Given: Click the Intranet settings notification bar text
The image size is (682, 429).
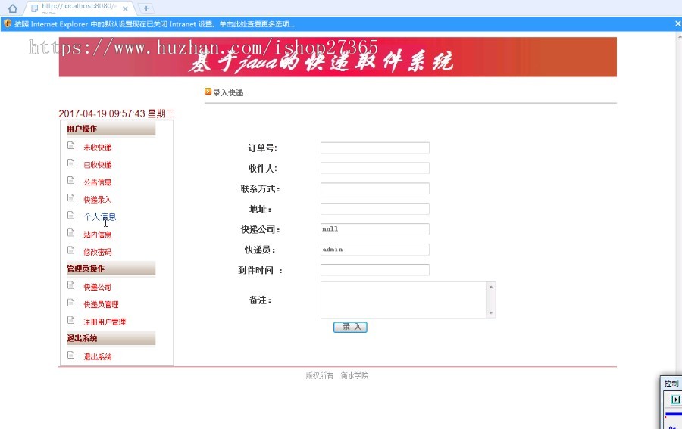Looking at the screenshot, I should [155, 24].
